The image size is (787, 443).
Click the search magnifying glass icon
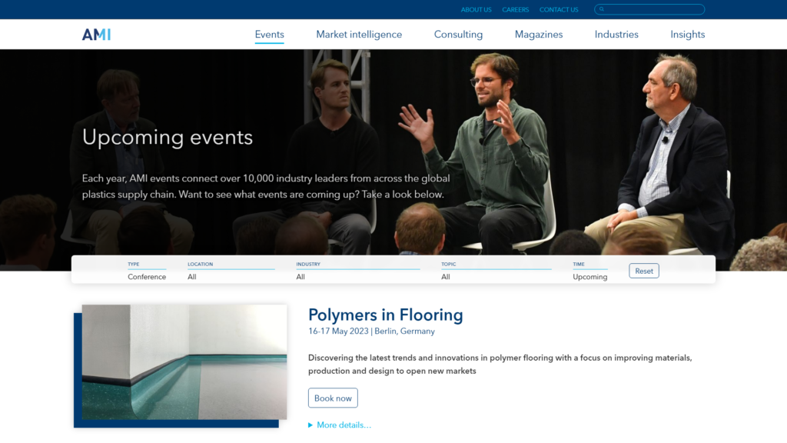click(601, 9)
